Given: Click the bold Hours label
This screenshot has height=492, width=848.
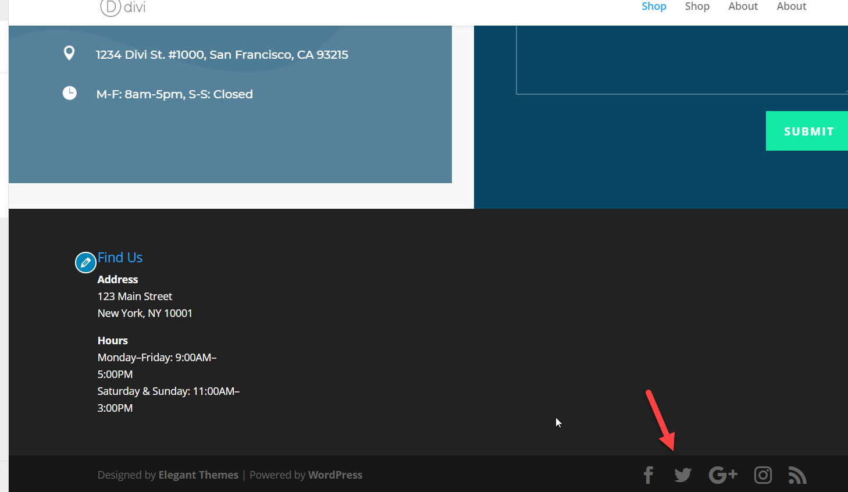Looking at the screenshot, I should click(x=113, y=341).
